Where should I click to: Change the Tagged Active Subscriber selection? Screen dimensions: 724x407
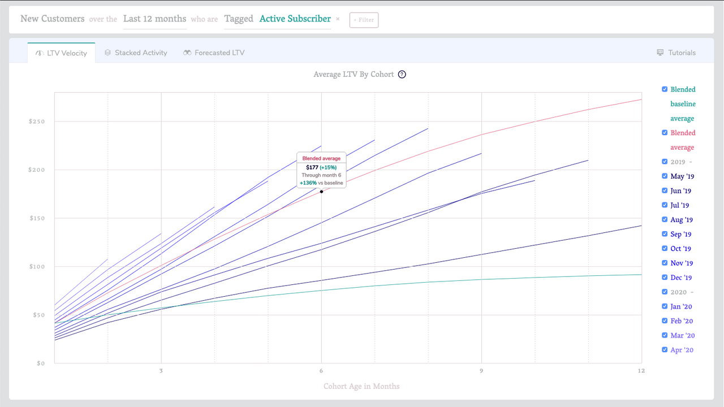pos(295,18)
